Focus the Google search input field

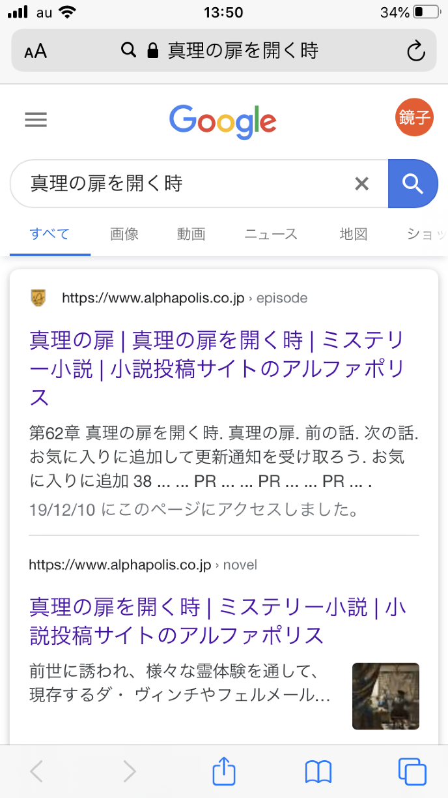point(182,184)
